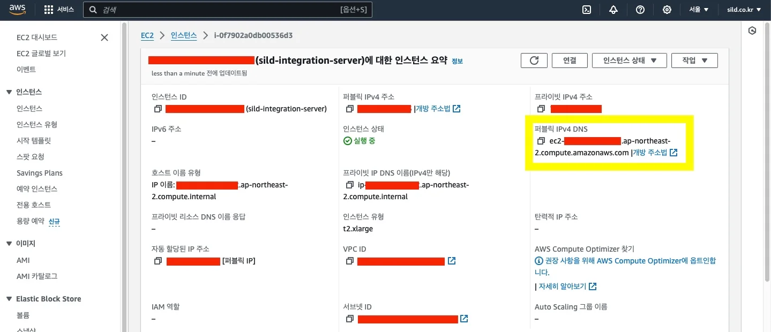Click the AWS logo home icon
The image size is (771, 332).
[18, 10]
